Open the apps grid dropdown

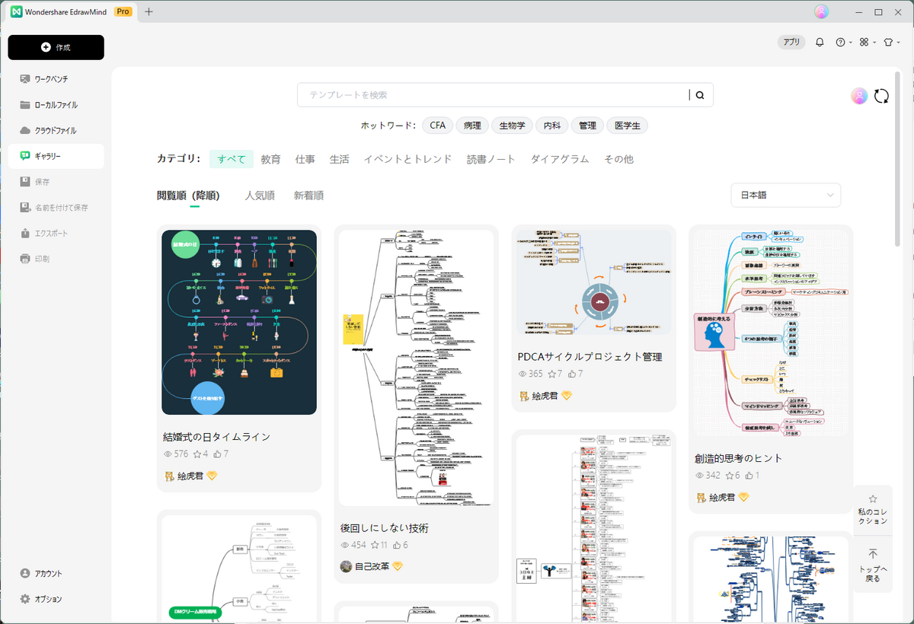(x=867, y=42)
